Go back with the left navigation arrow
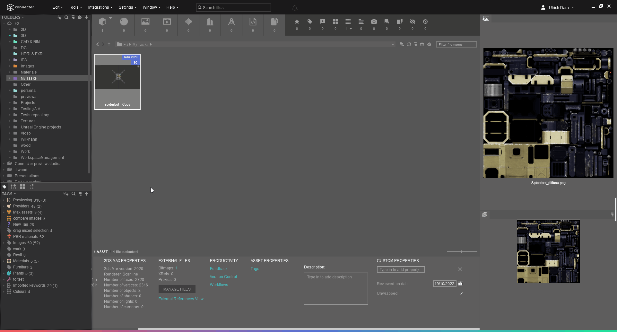617x332 pixels. click(x=98, y=44)
